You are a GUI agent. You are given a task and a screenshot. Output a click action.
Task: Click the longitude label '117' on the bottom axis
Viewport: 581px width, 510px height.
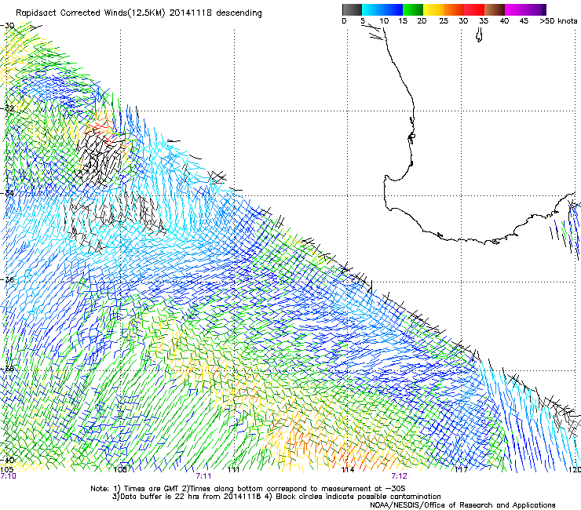pyautogui.click(x=461, y=470)
